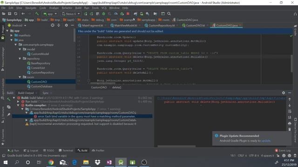Collapse the java folder node
The image size is (298, 167).
pyautogui.click(x=11, y=40)
